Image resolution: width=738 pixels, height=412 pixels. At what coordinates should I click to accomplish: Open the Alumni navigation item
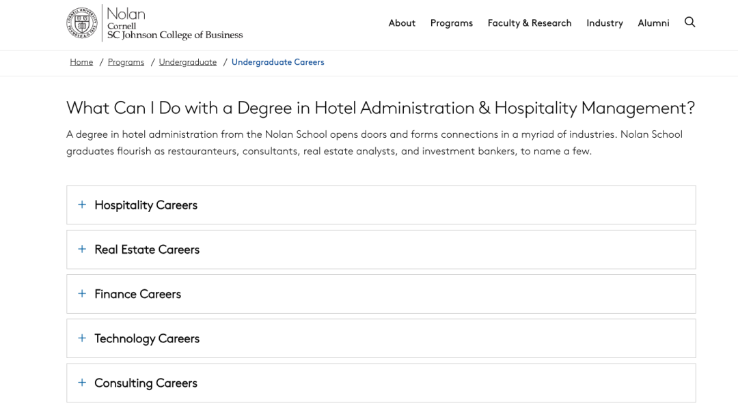(x=653, y=23)
